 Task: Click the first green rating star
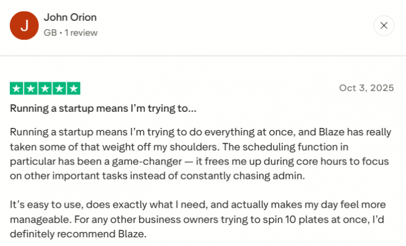click(x=16, y=89)
